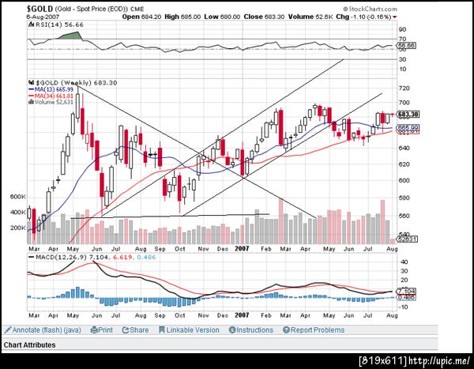Click the Close 683.30 header value
Image resolution: width=474 pixels, height=369 pixels.
click(264, 17)
